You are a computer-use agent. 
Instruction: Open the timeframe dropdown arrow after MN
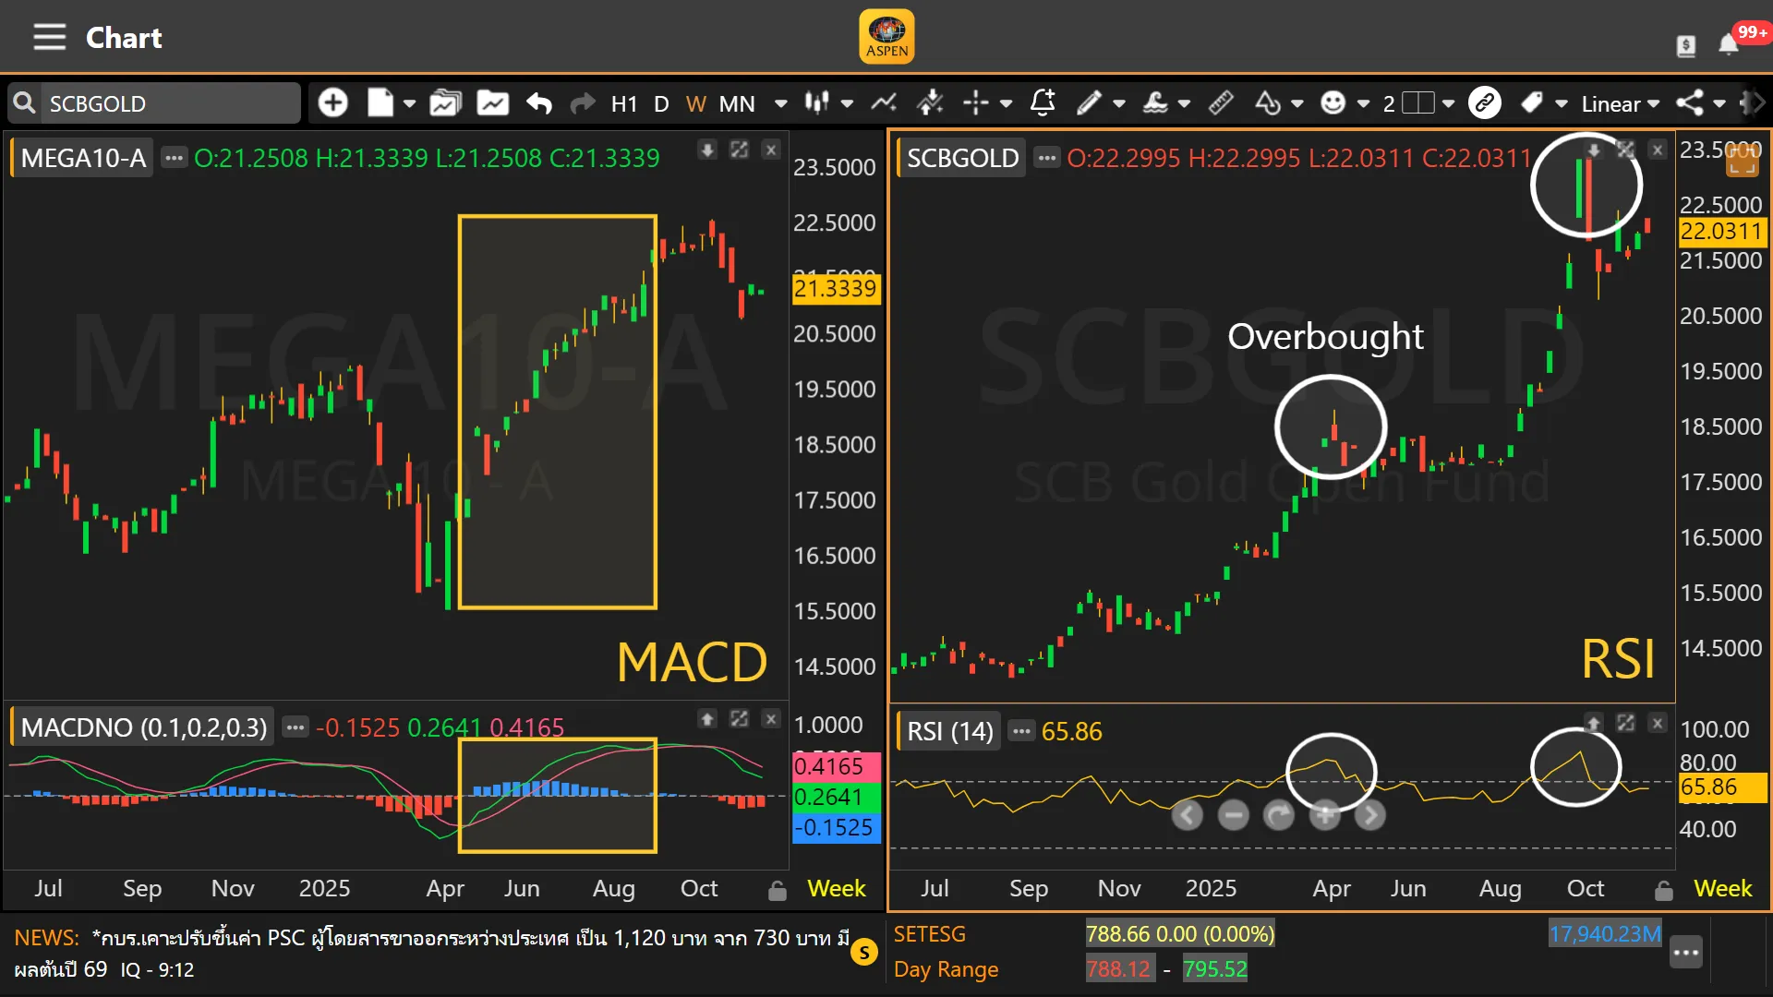tap(781, 103)
